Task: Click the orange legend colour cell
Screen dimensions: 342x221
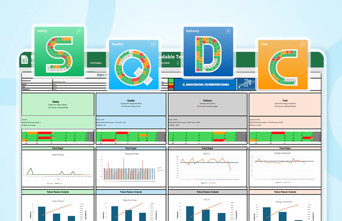Action: click(171, 84)
